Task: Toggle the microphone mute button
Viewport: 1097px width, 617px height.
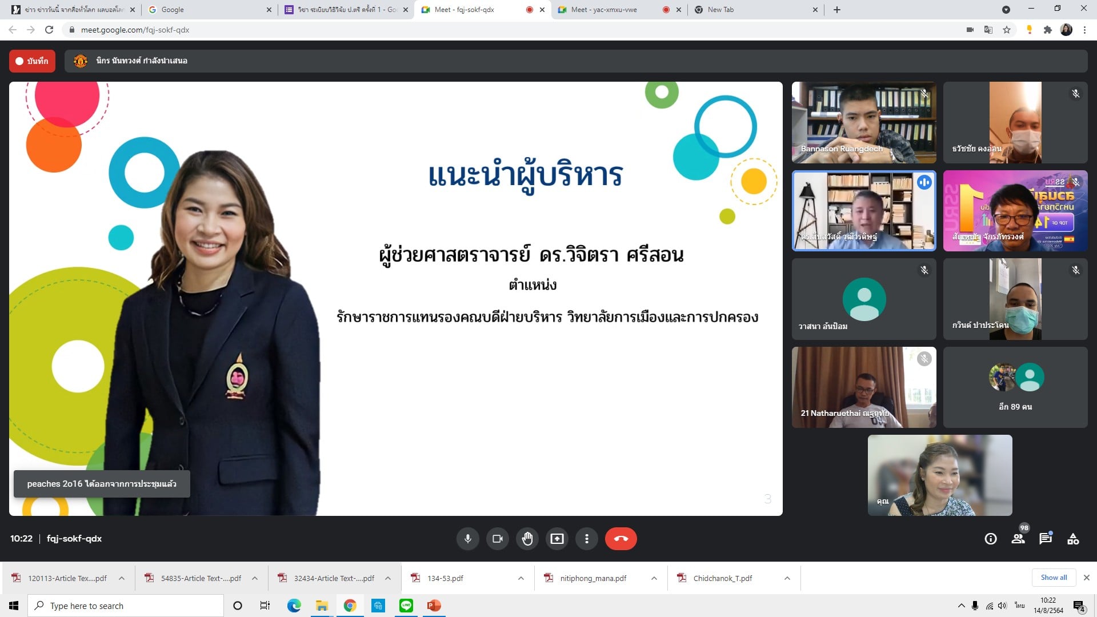Action: click(468, 539)
